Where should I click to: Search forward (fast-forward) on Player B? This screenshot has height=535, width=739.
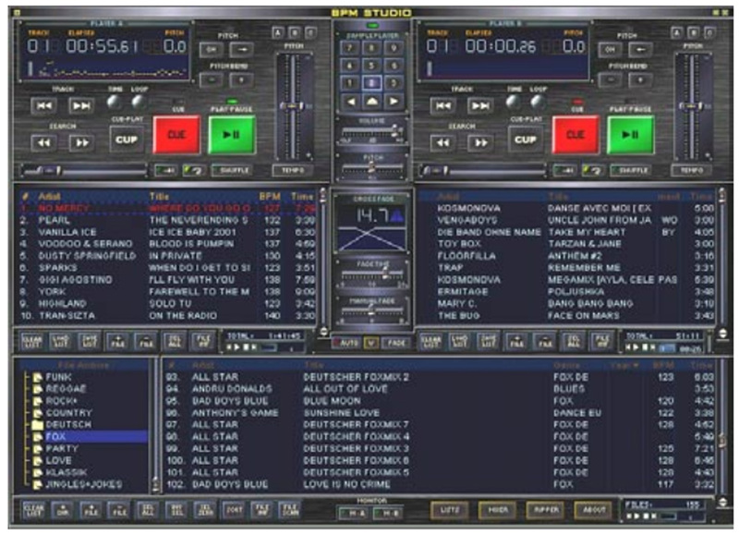pyautogui.click(x=479, y=142)
